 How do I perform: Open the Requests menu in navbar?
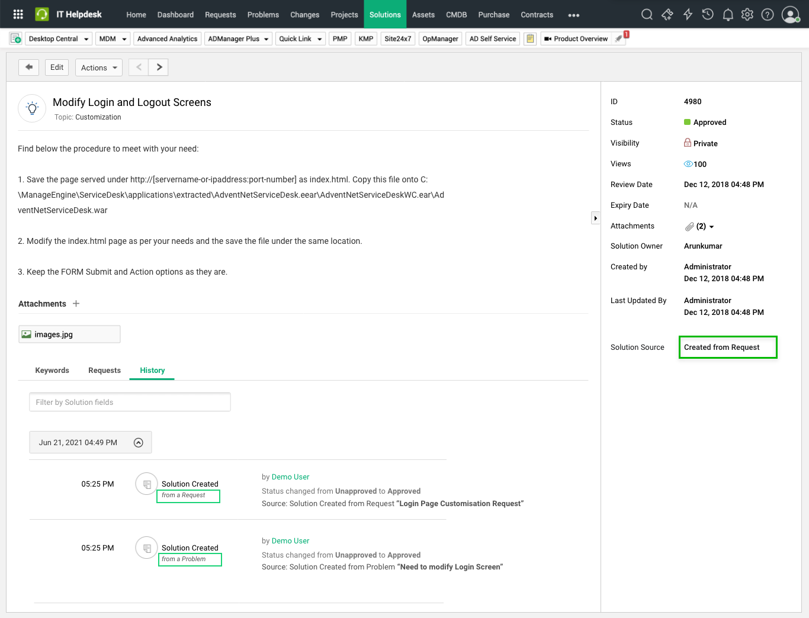point(220,15)
